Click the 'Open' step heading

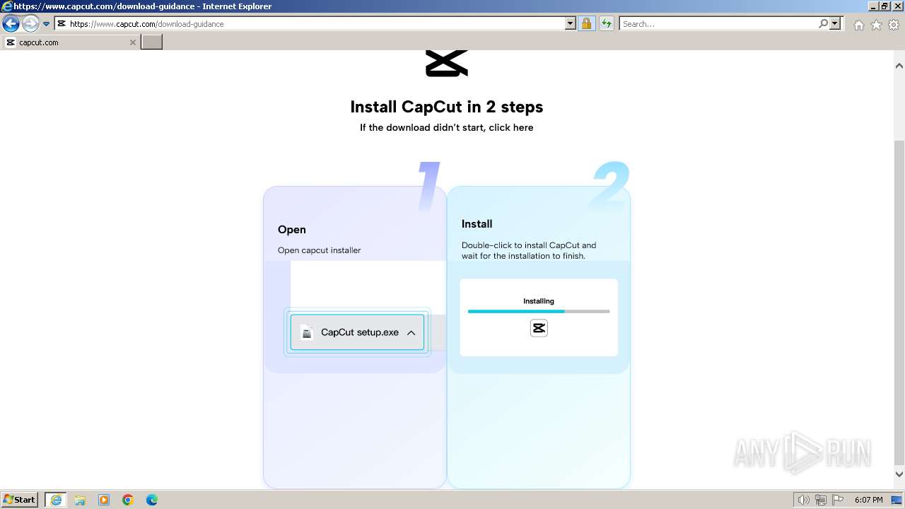(291, 229)
